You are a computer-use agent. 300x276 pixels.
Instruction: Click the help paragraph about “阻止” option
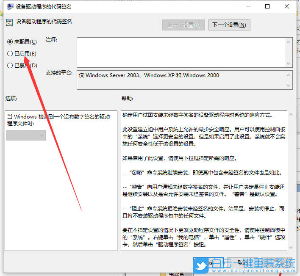[x=203, y=212]
